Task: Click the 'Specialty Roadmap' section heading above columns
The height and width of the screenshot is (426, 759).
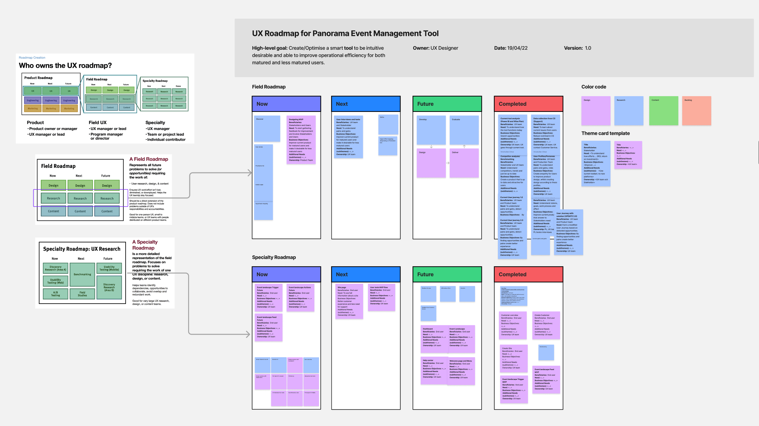Action: (x=274, y=257)
